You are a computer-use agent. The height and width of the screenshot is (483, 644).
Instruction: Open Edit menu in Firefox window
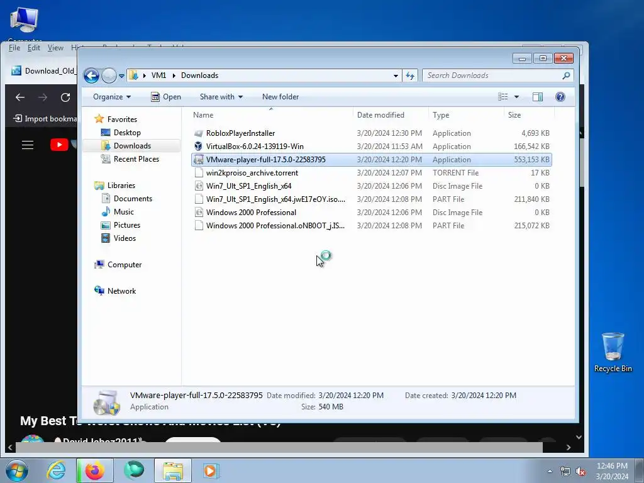tap(34, 48)
